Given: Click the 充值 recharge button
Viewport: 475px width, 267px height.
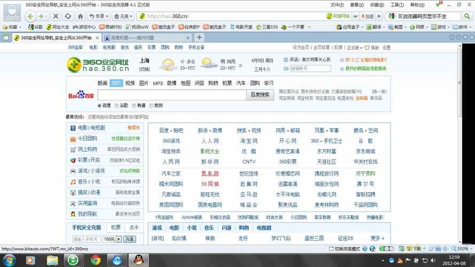Looking at the screenshot, I should coord(129,239).
